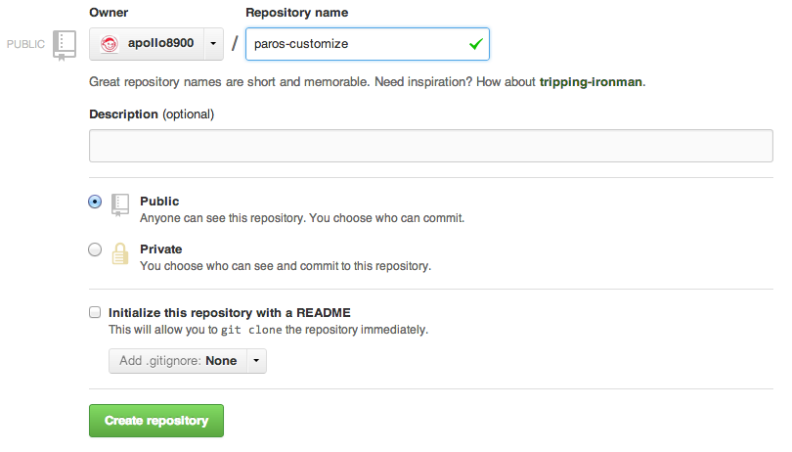
Task: Click the apollo8900 owner avatar
Action: [110, 44]
